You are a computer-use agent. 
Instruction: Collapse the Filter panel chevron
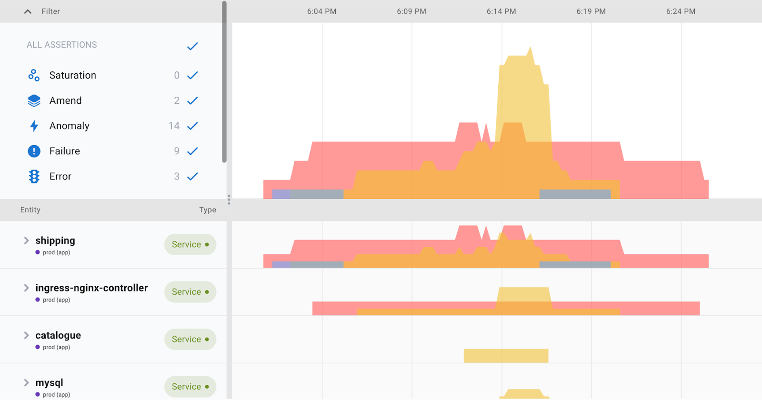click(x=28, y=11)
